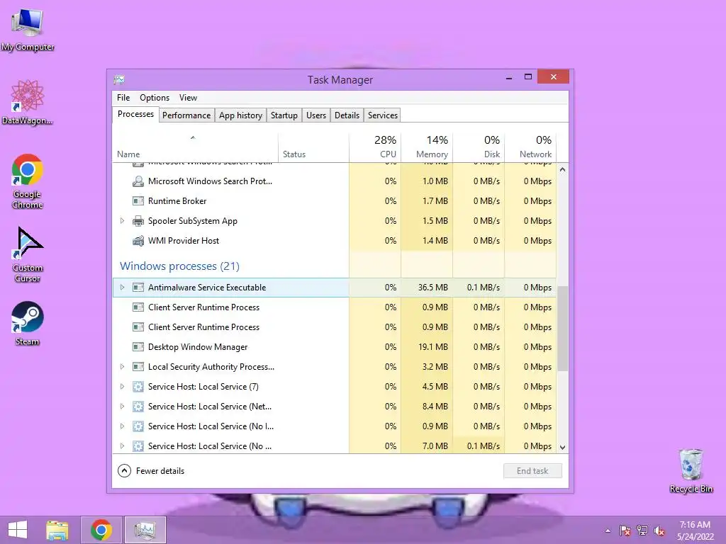Sort by the CPU column header

coord(375,147)
